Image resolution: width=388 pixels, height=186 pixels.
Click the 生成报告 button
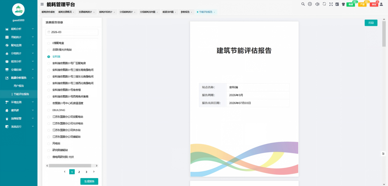click(x=89, y=181)
